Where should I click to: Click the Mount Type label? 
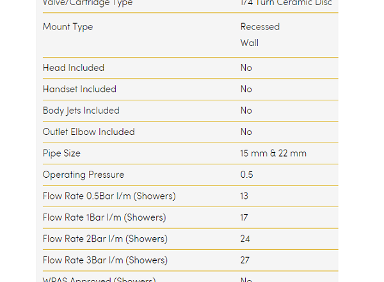(x=68, y=27)
